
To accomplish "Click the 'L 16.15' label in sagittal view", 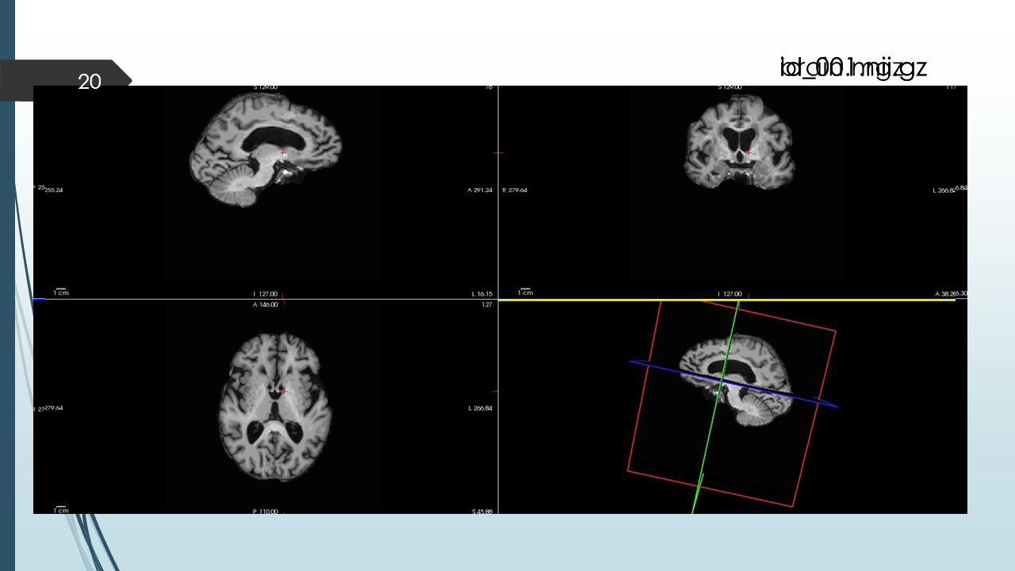I will click(481, 294).
